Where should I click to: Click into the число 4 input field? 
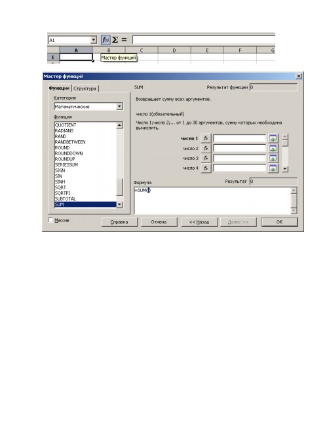coord(239,168)
